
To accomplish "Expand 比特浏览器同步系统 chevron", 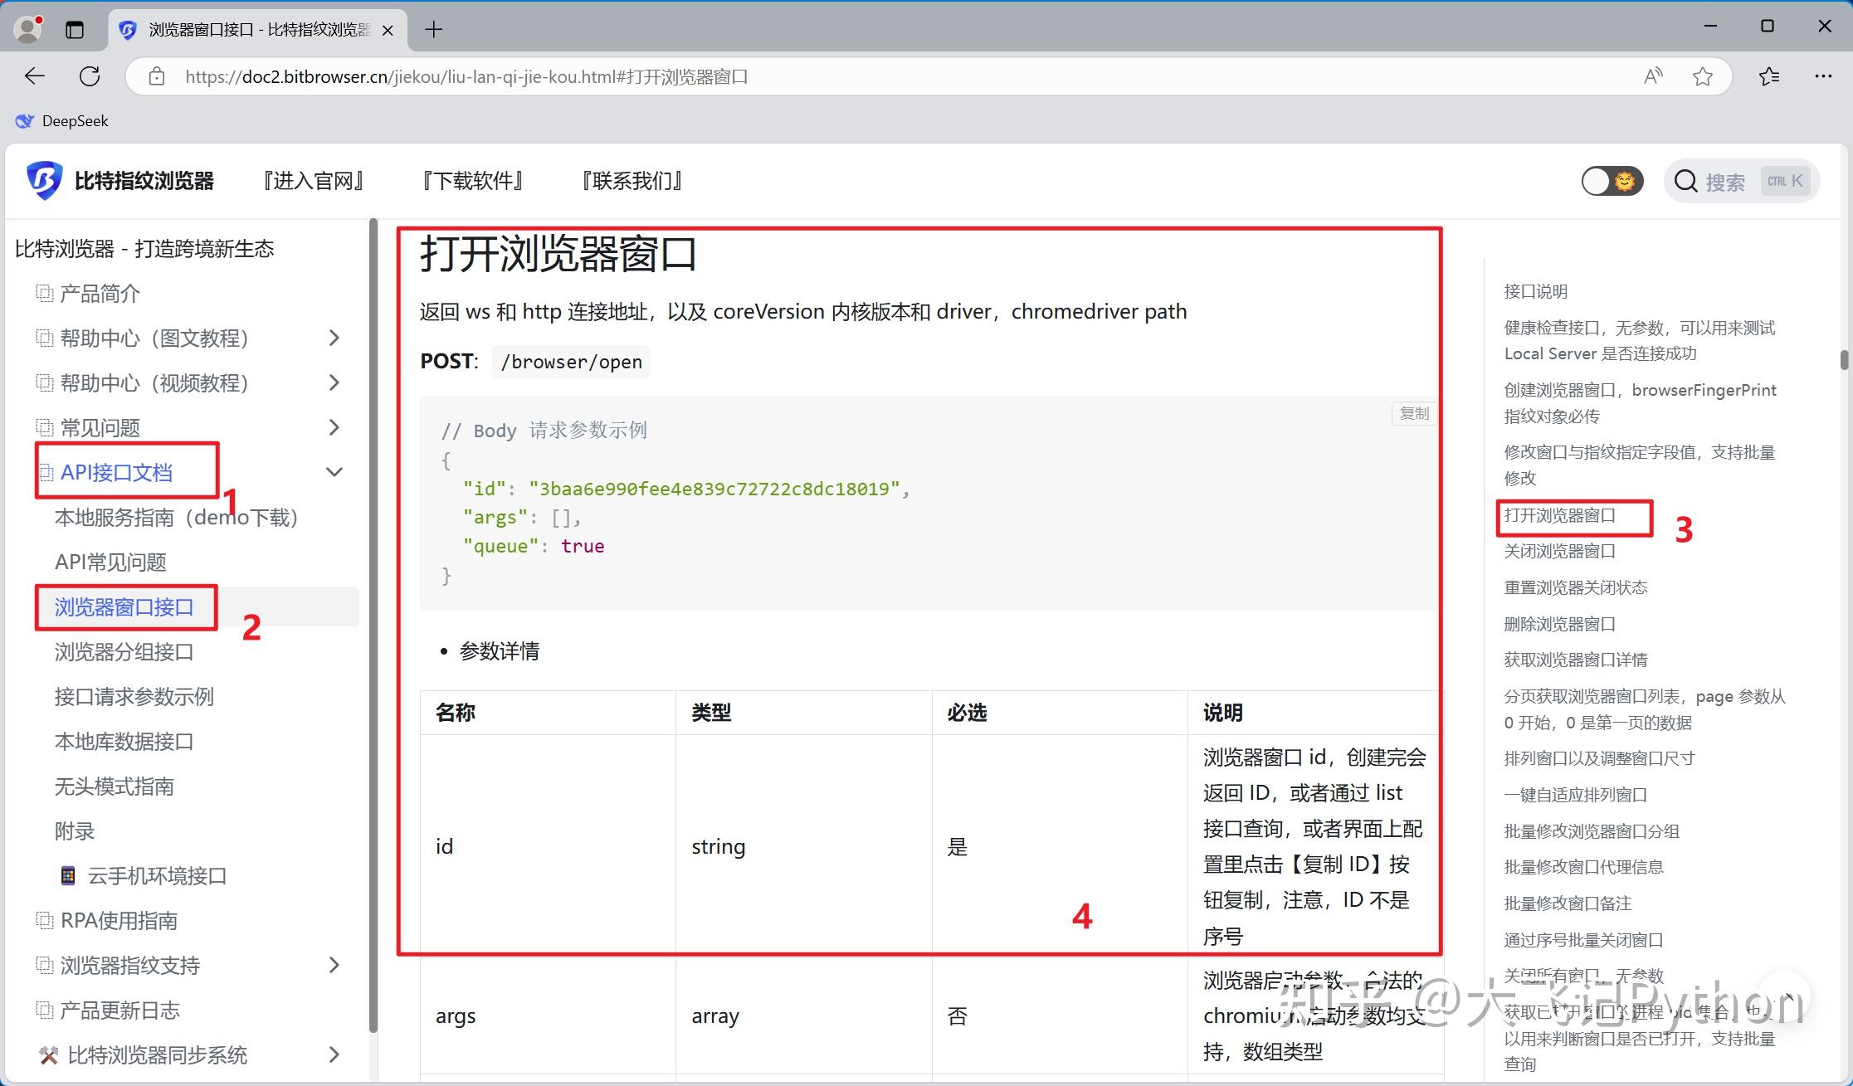I will click(x=334, y=1054).
